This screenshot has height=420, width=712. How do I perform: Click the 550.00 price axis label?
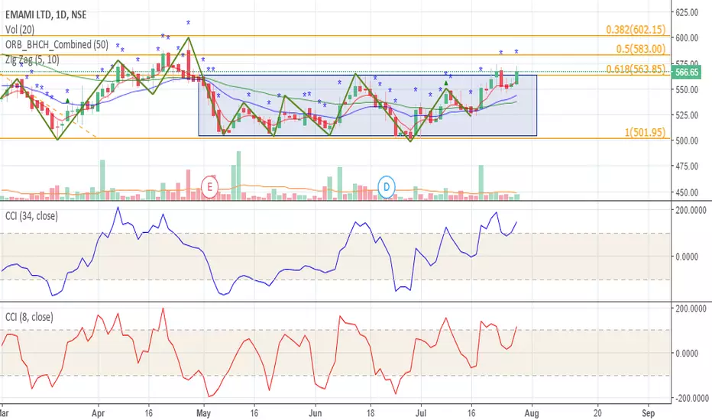click(687, 89)
